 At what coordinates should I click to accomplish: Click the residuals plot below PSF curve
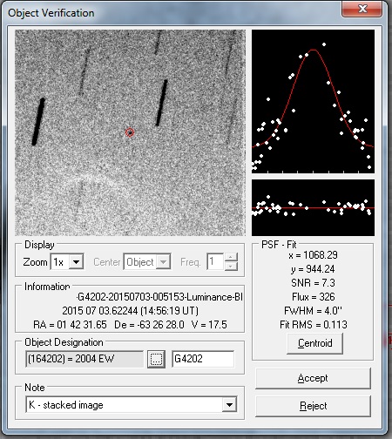coord(313,207)
